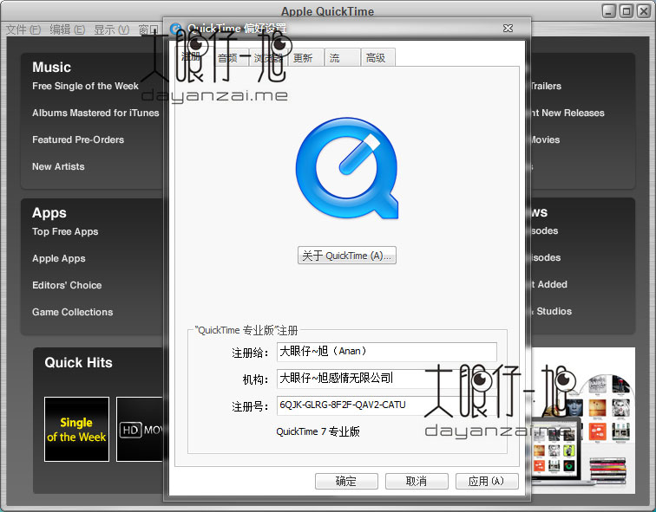
Task: Open Top Free Apps link
Action: (x=65, y=231)
